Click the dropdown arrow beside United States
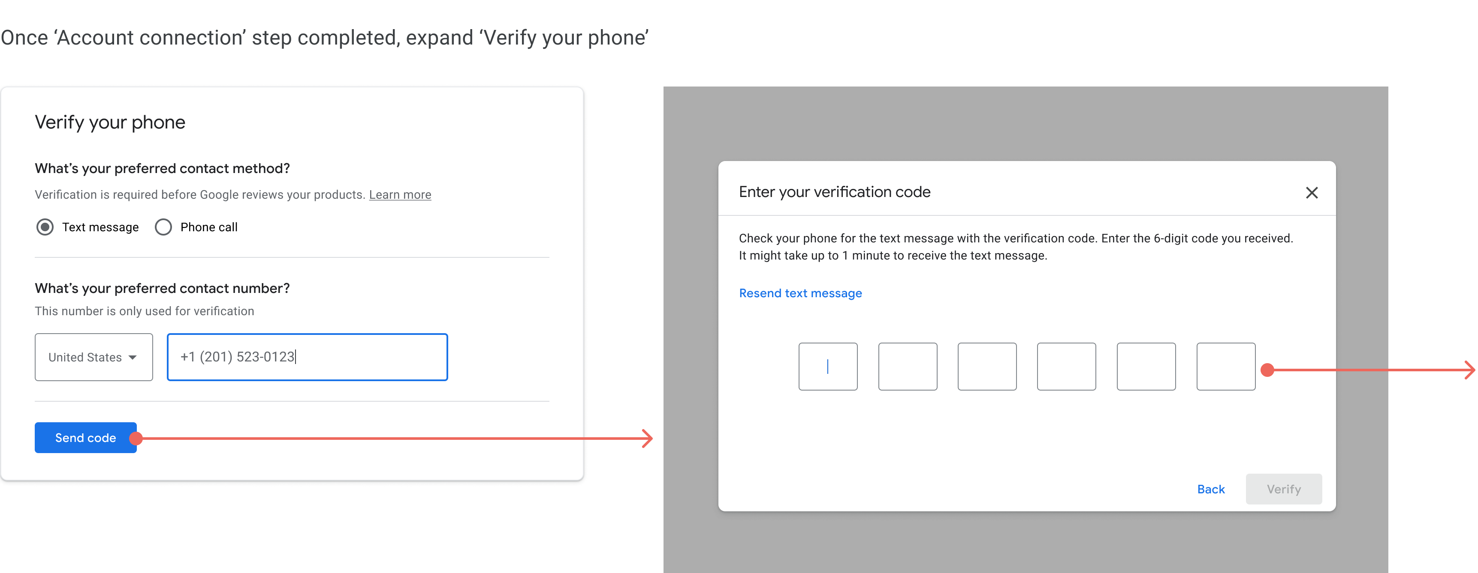 pyautogui.click(x=133, y=357)
